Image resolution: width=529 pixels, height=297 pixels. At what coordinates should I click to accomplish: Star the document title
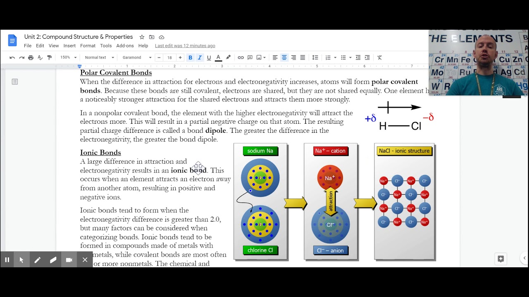pos(142,37)
